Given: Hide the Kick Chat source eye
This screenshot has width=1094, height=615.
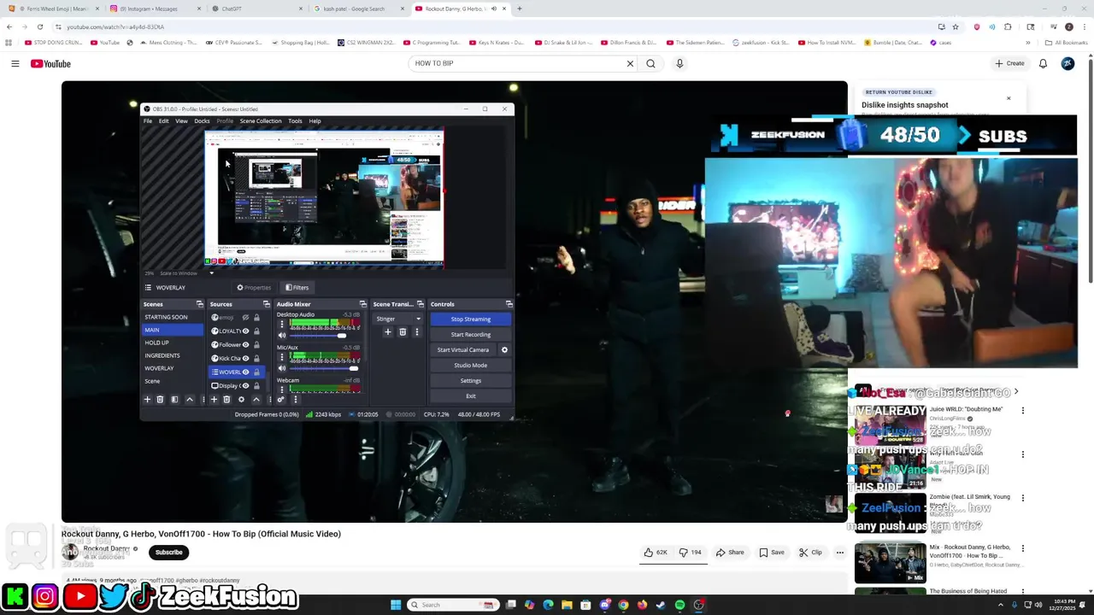Looking at the screenshot, I should tap(245, 358).
